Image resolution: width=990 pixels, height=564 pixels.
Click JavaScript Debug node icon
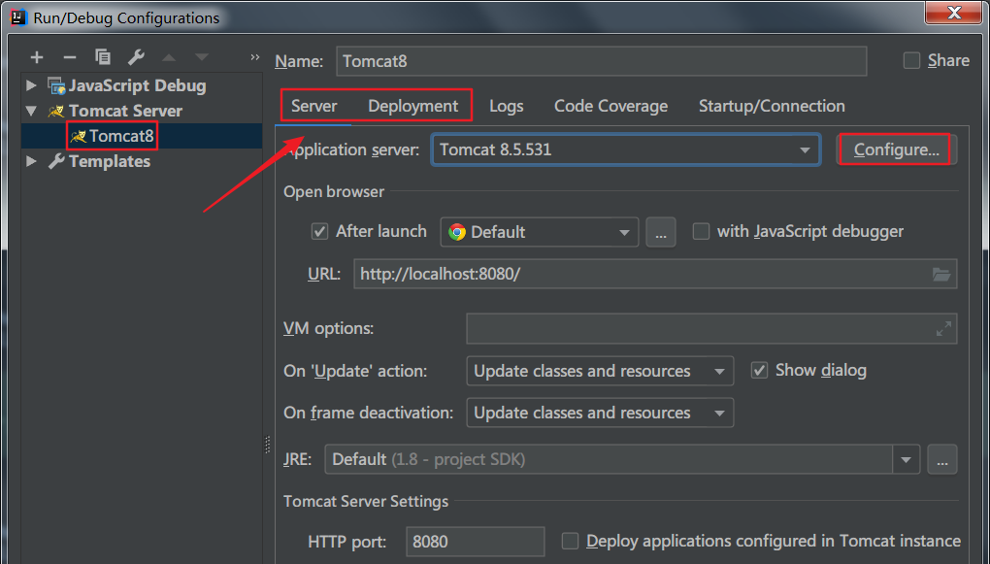pos(57,85)
